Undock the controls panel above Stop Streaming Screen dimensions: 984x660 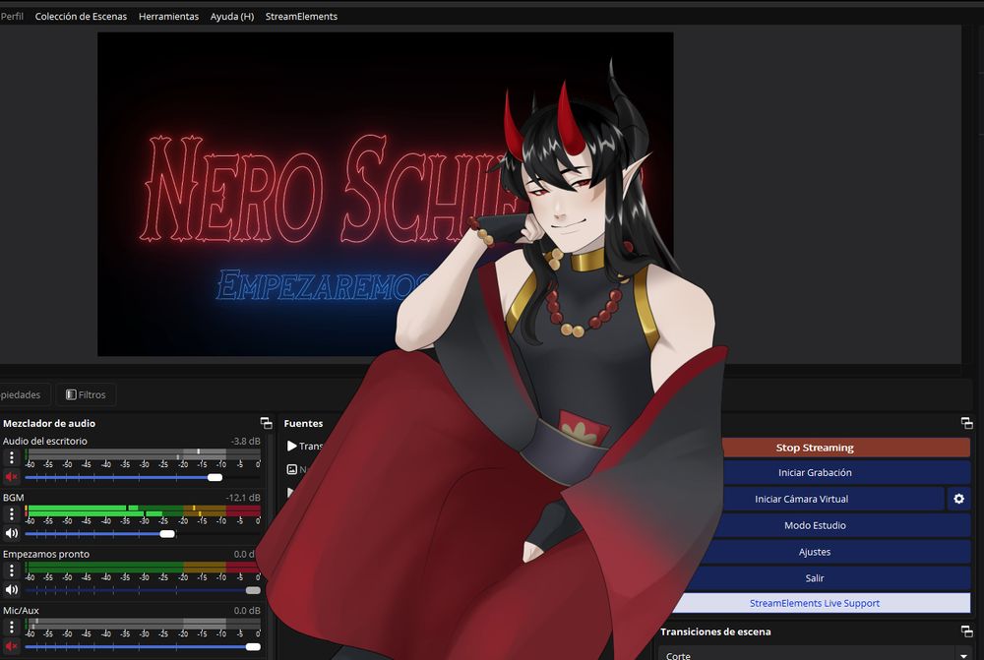967,424
